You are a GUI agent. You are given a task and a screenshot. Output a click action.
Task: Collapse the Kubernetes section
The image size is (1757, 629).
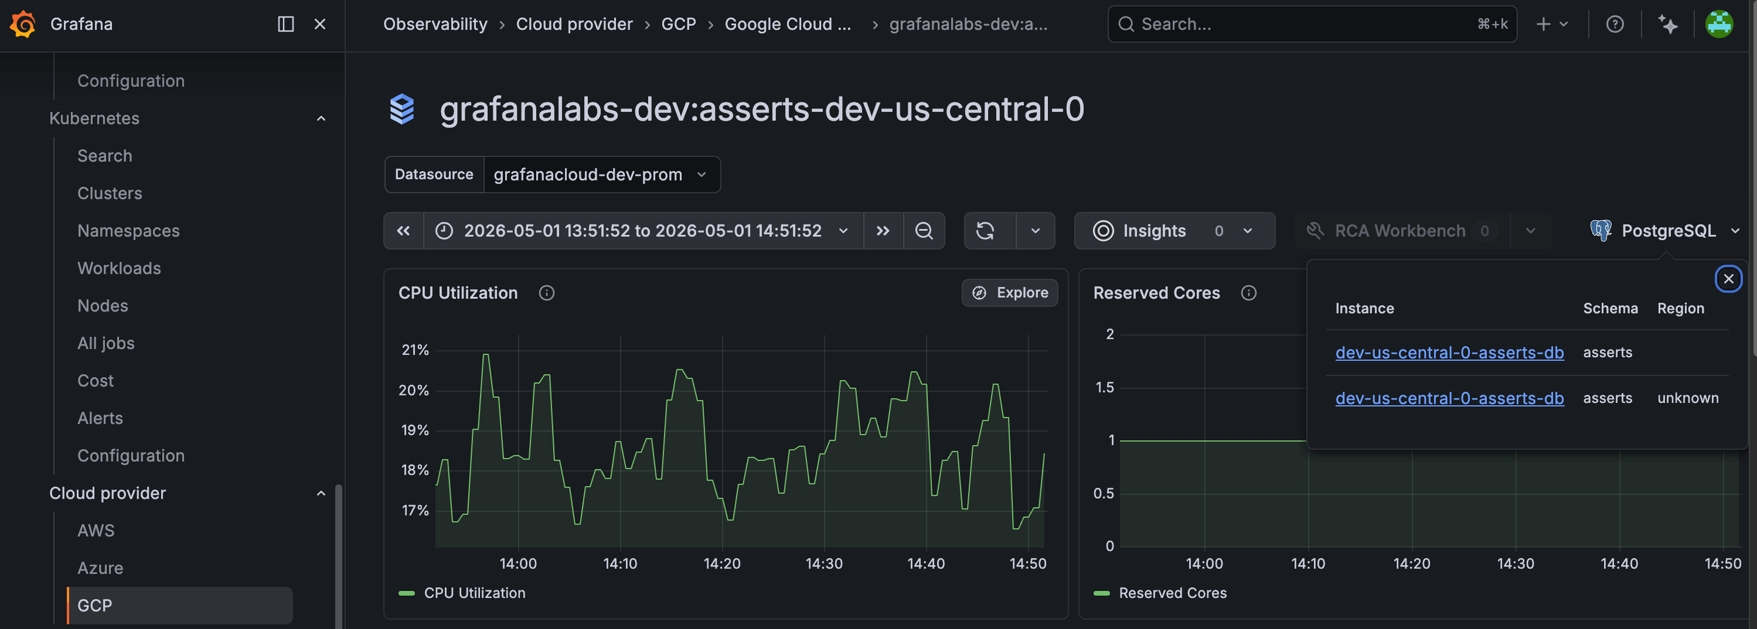tap(321, 118)
